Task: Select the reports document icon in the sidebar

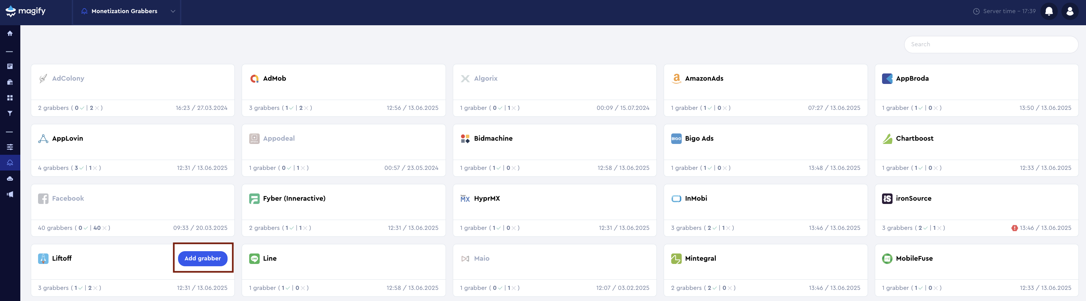Action: click(x=9, y=66)
